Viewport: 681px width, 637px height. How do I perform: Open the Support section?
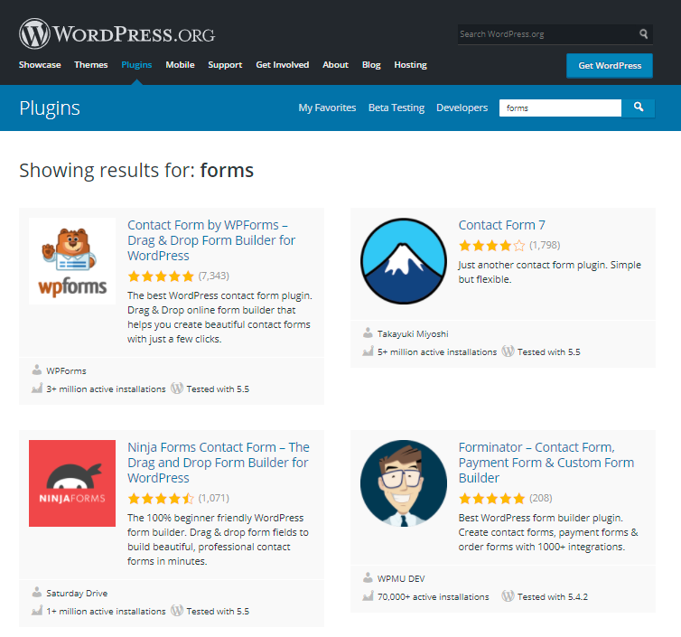(x=225, y=65)
